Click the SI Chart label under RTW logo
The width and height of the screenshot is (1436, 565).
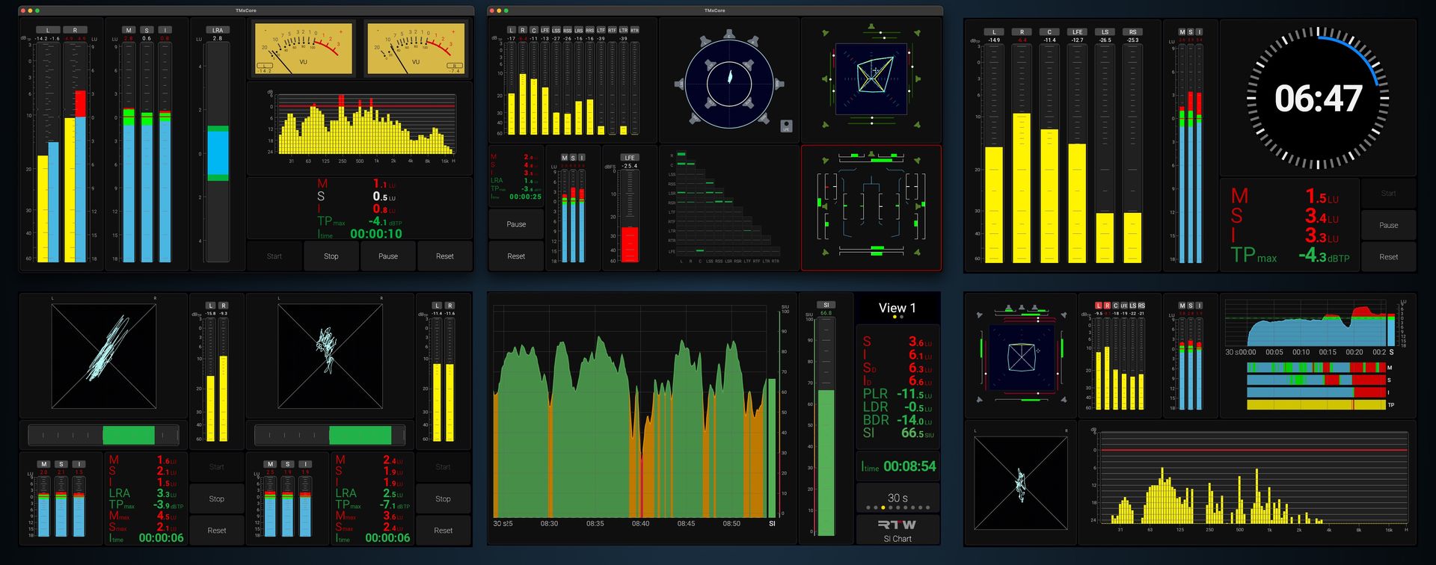897,539
